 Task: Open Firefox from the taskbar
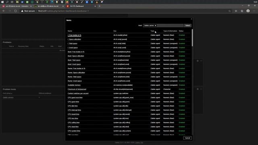click(67, 2)
